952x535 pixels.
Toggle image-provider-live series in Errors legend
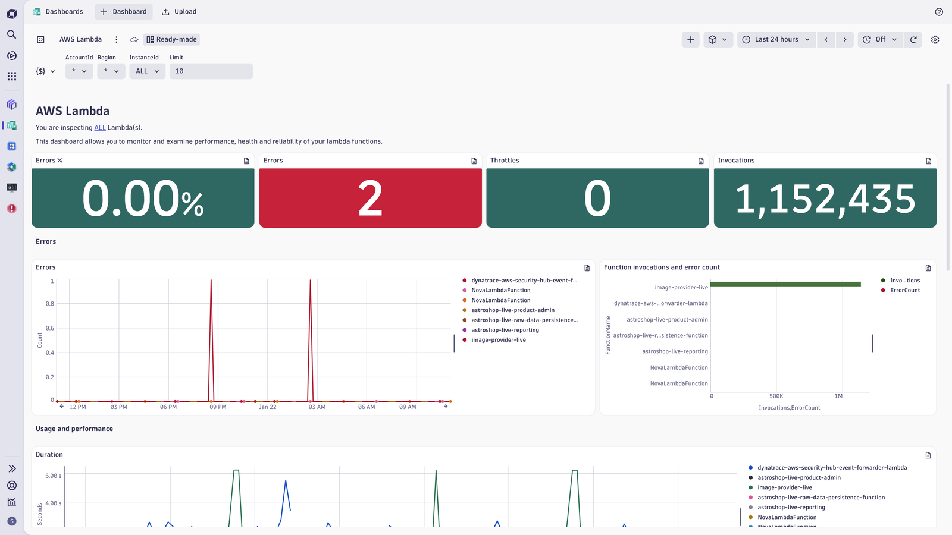(494, 340)
